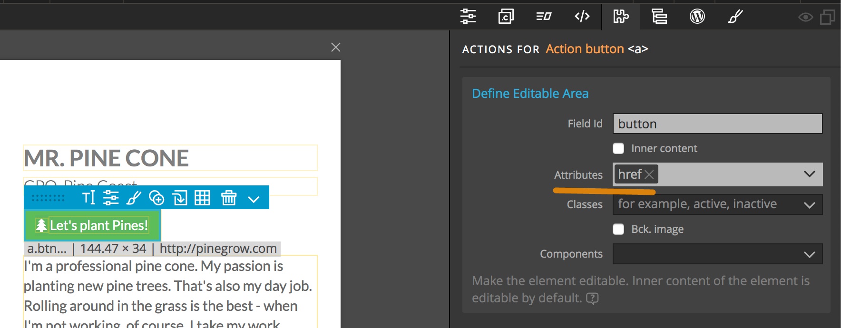Open the class manager panel icon
This screenshot has height=328, width=841.
tap(544, 17)
